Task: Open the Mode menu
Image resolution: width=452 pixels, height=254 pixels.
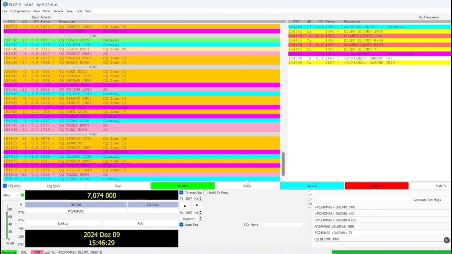Action: (46, 11)
